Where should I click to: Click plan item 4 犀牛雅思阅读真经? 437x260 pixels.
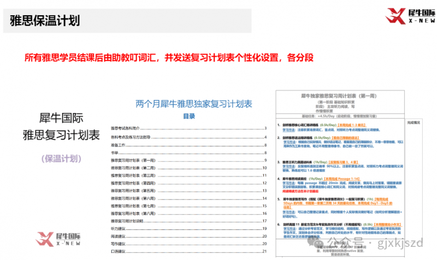coord(294,179)
